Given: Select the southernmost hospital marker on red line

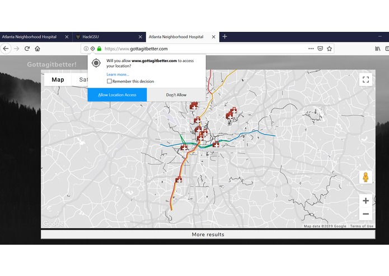Looking at the screenshot, I should [179, 179].
